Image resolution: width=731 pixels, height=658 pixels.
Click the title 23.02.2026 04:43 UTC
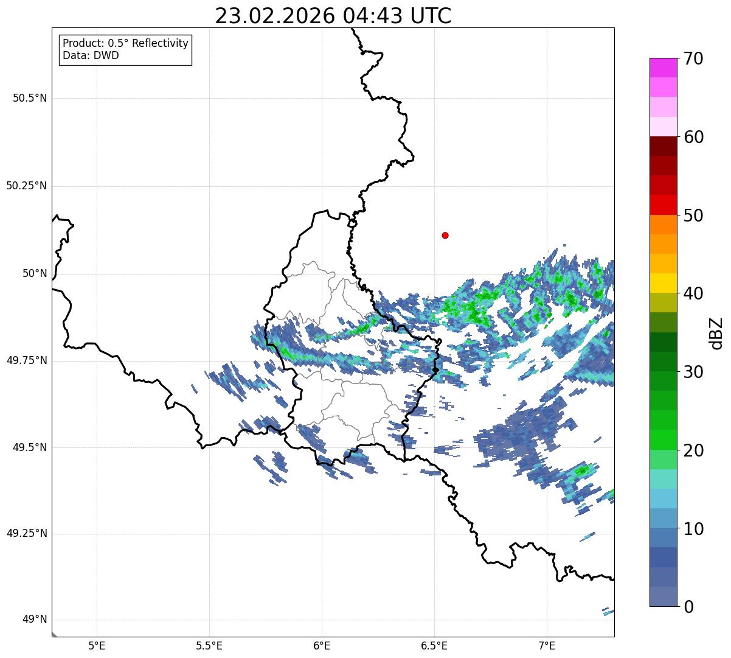coord(333,16)
